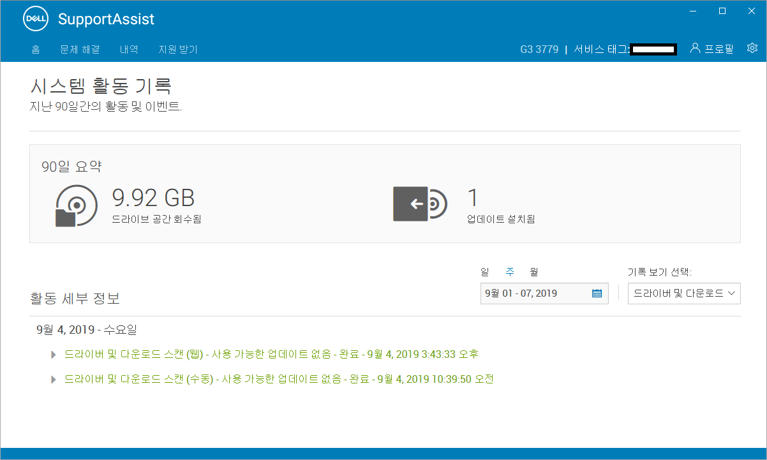This screenshot has width=767, height=460.
Task: Click the 9.92 GB value
Action: [153, 198]
